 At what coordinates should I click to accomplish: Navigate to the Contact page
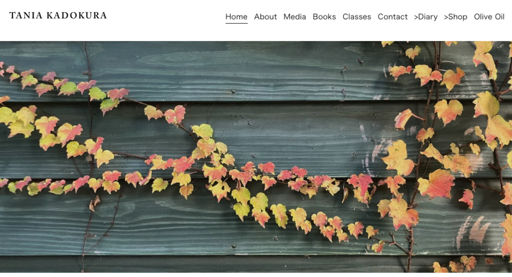[393, 17]
